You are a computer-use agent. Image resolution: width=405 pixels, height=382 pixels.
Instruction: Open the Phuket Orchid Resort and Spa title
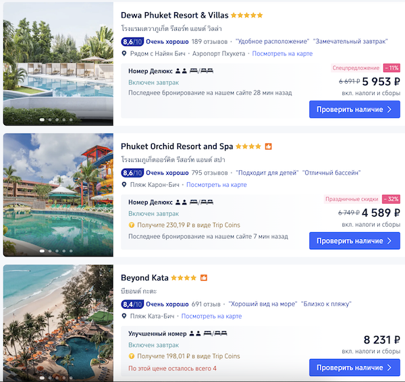pyautogui.click(x=177, y=146)
